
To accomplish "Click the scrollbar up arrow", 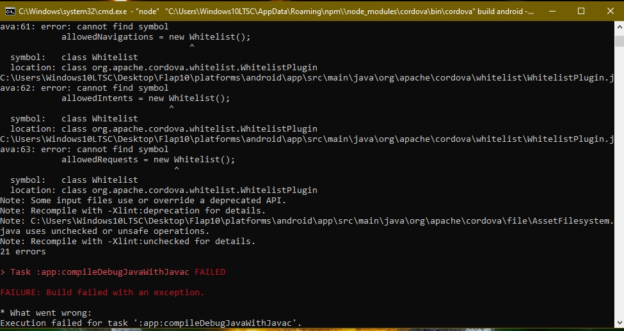I will click(x=620, y=27).
